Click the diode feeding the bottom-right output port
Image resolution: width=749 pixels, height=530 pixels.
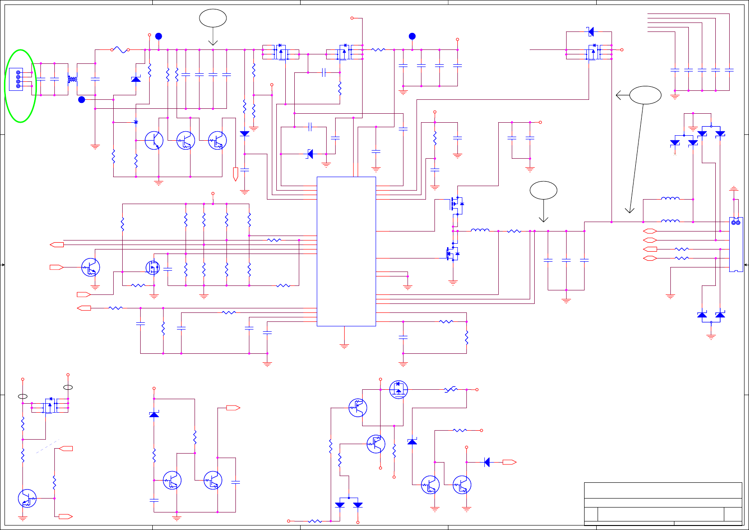point(487,462)
